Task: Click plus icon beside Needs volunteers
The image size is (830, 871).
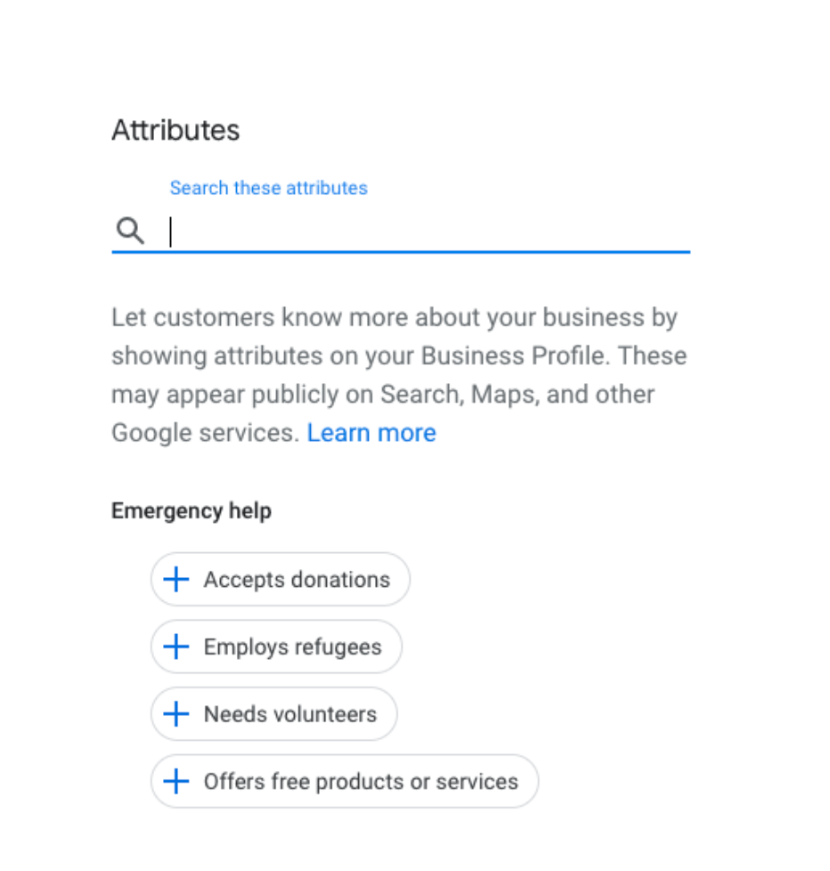Action: (176, 713)
